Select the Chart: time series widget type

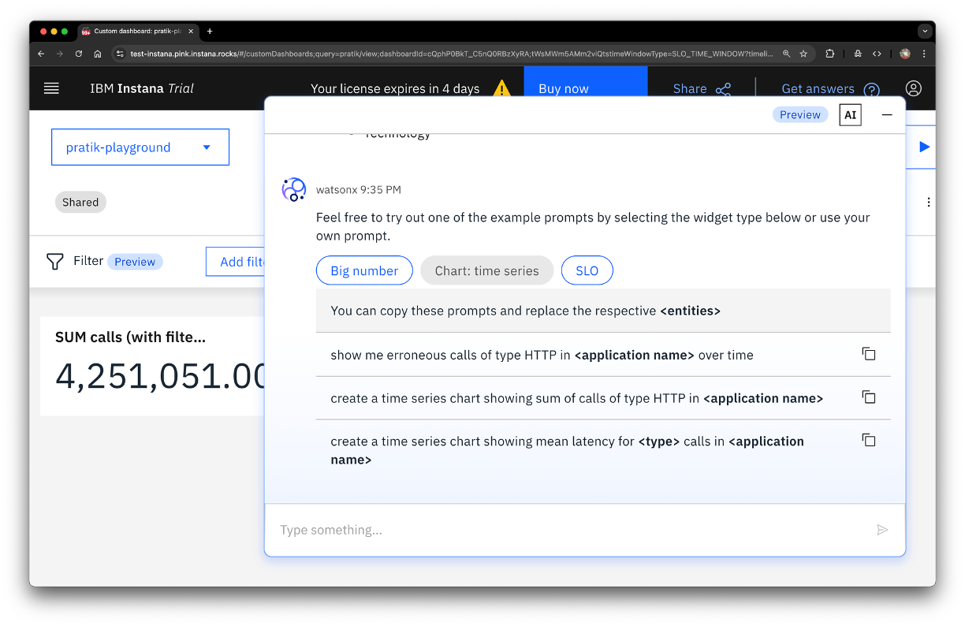[486, 270]
